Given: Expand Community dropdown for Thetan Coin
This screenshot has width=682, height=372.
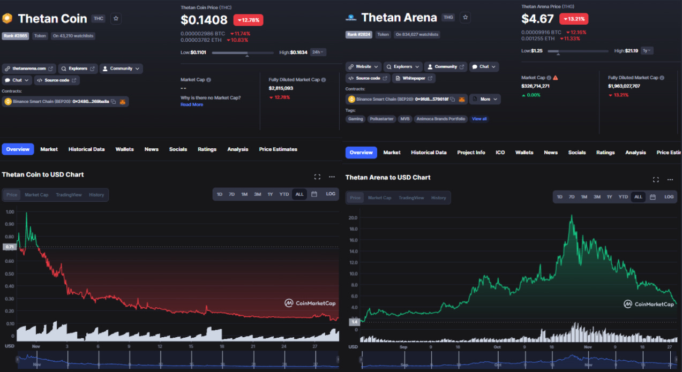Looking at the screenshot, I should click(122, 69).
